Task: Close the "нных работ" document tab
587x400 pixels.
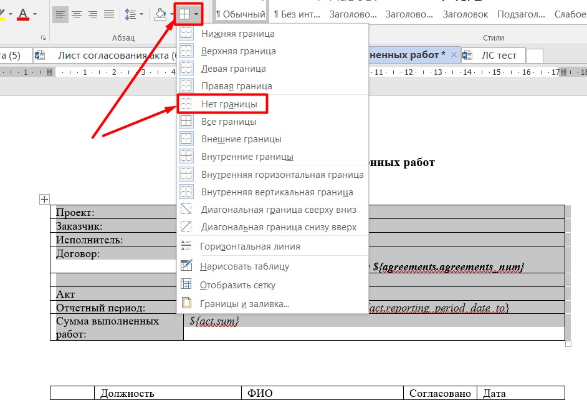Action: coord(454,56)
